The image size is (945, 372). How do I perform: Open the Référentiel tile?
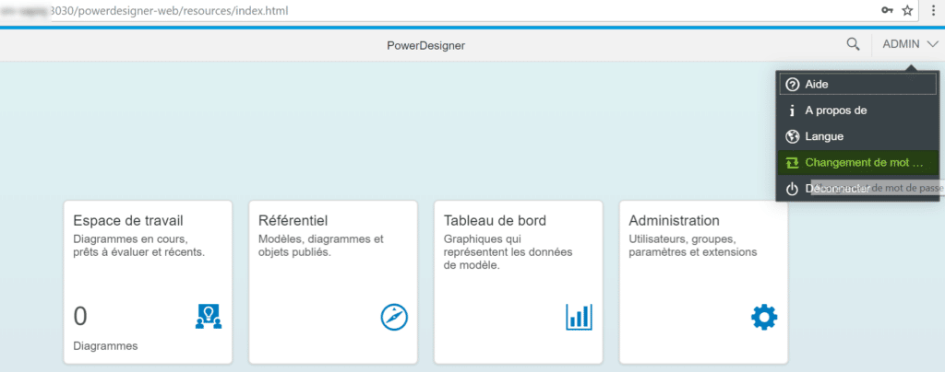click(333, 283)
